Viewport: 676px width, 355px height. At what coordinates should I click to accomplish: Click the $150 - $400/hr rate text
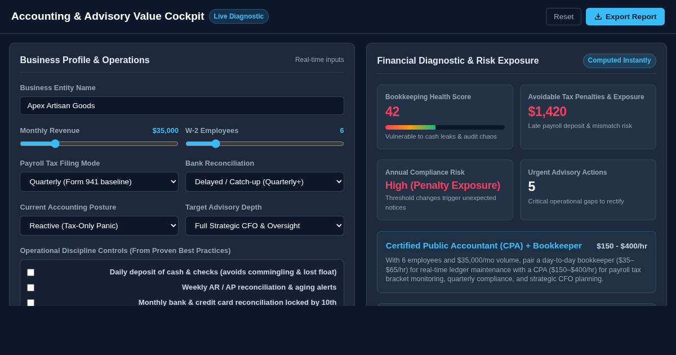pos(622,246)
